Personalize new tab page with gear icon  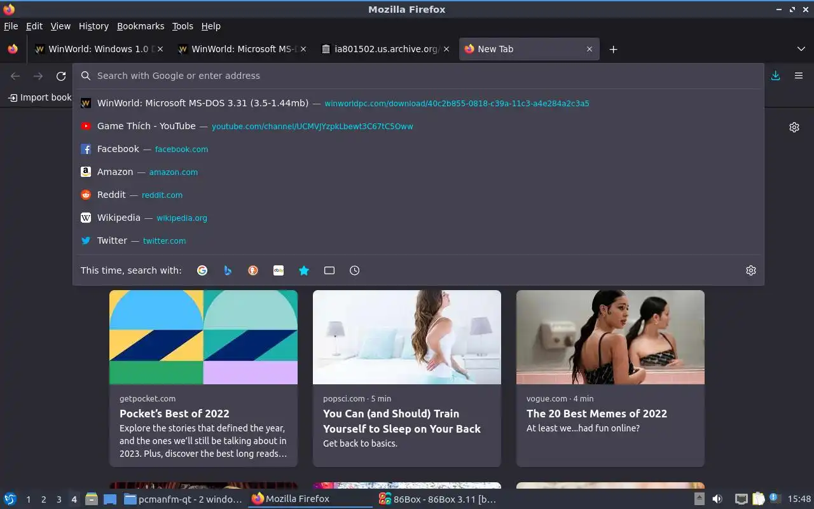pos(794,127)
